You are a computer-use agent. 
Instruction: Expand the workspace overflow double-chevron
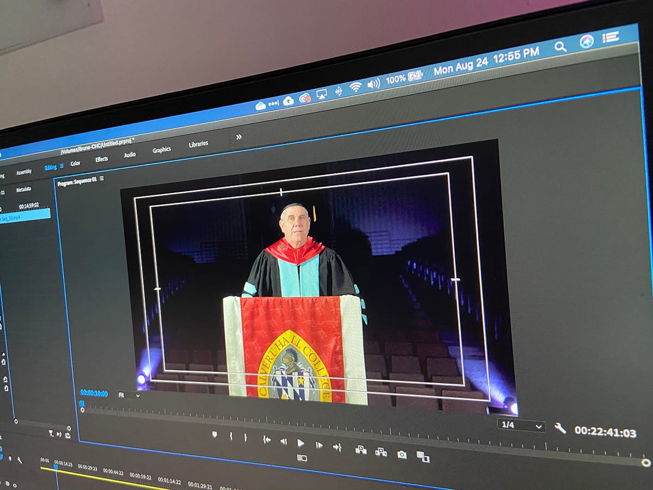[238, 137]
